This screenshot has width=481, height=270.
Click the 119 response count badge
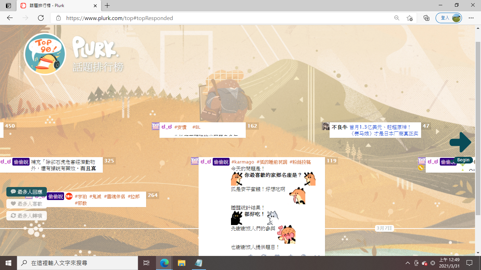(331, 161)
